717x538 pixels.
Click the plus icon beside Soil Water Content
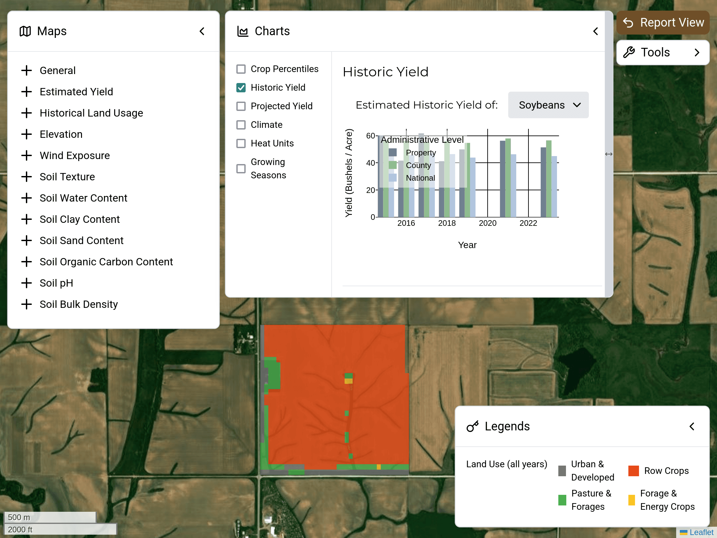click(x=27, y=198)
